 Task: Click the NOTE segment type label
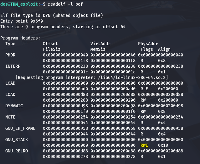10,117
